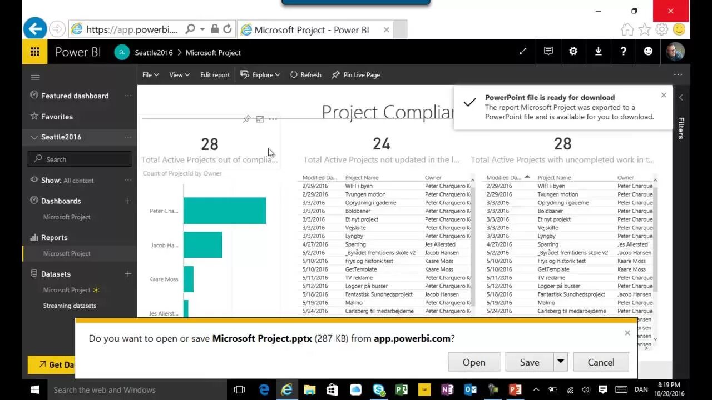Click browser back arrow button
This screenshot has height=400, width=712.
(x=35, y=29)
